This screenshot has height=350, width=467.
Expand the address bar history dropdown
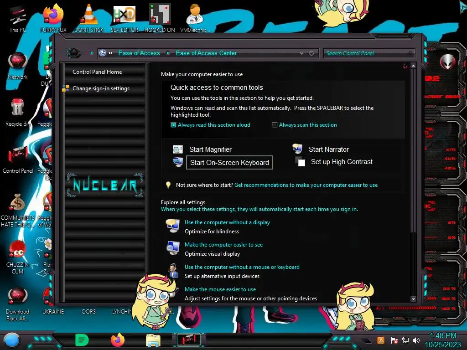[302, 53]
